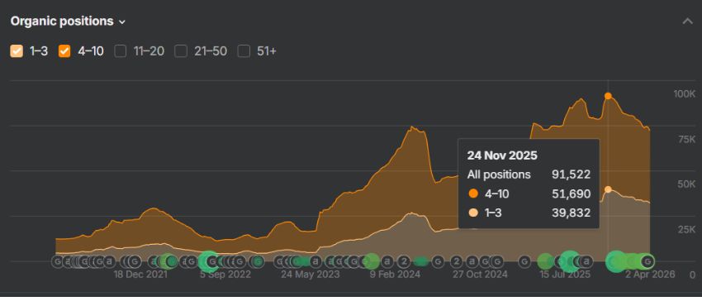Click the '100K' axis label
Viewport: 702px width, 306px height.
685,93
